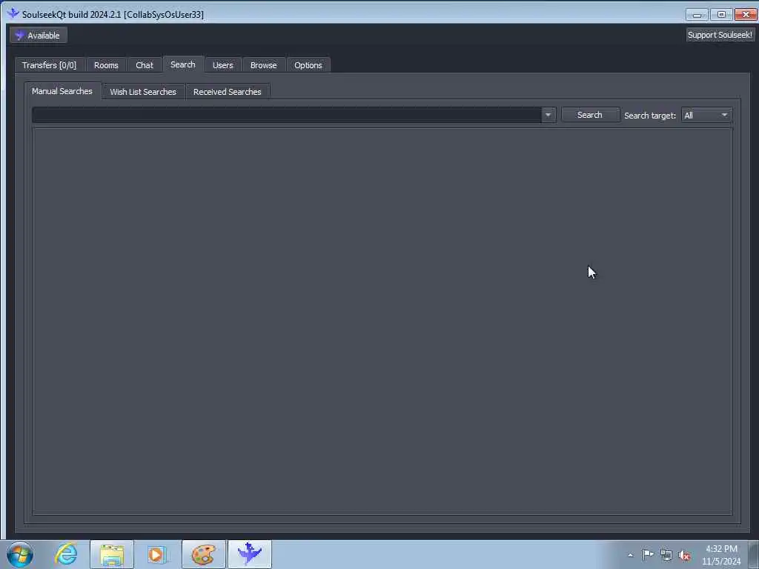Close the SoulseekQt window
The image size is (759, 569).
746,15
